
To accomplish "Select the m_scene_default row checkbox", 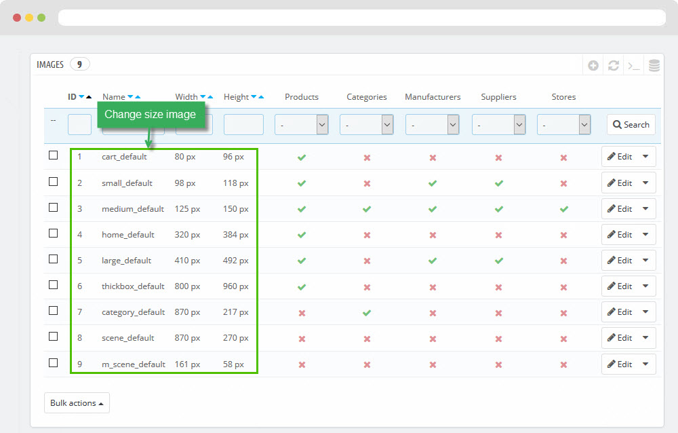I will point(53,362).
